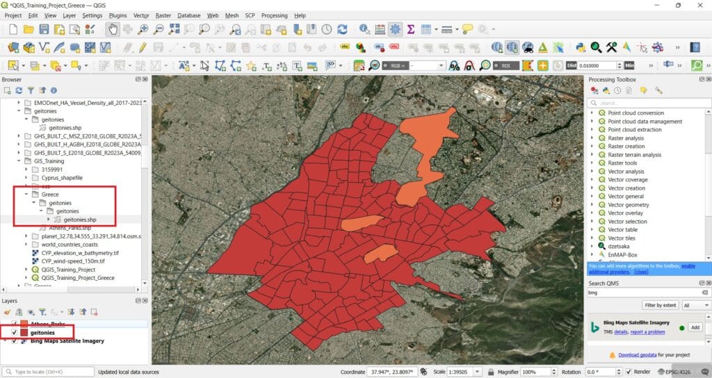Screen dimensions: 712x378
Task: Toggle visibility of Athens_Parks layer
Action: pyautogui.click(x=14, y=324)
